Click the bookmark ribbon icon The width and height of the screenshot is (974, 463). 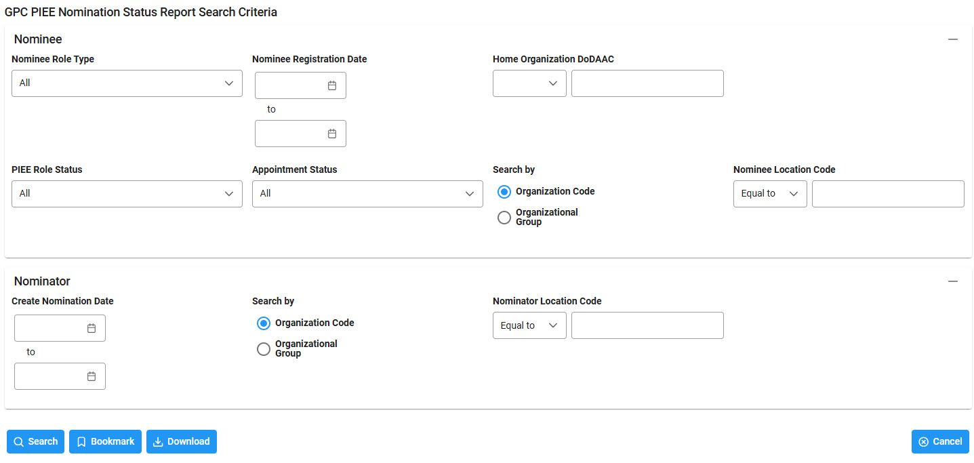pyautogui.click(x=81, y=441)
